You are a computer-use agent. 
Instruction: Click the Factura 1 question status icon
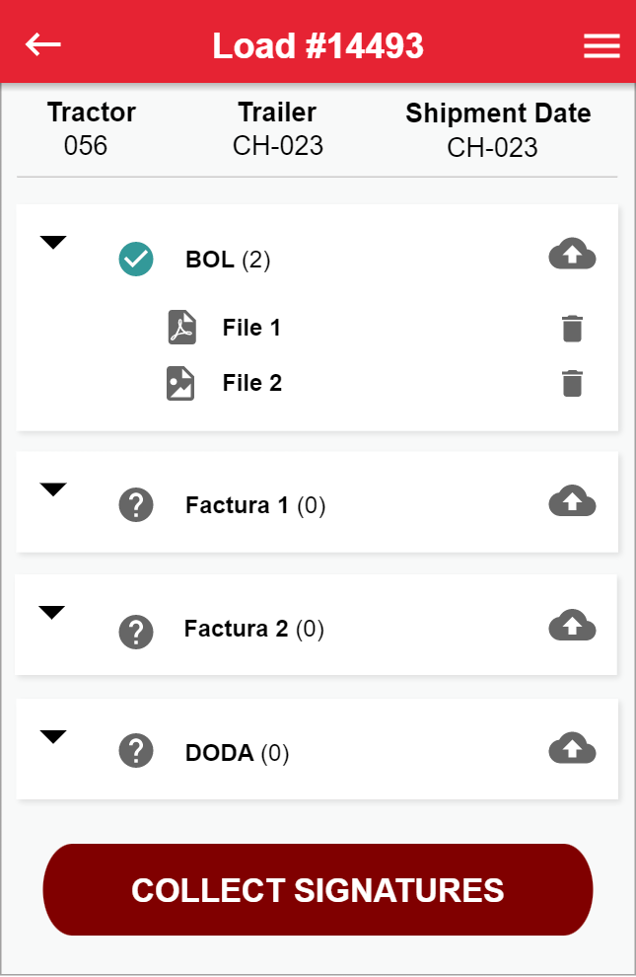pos(136,505)
